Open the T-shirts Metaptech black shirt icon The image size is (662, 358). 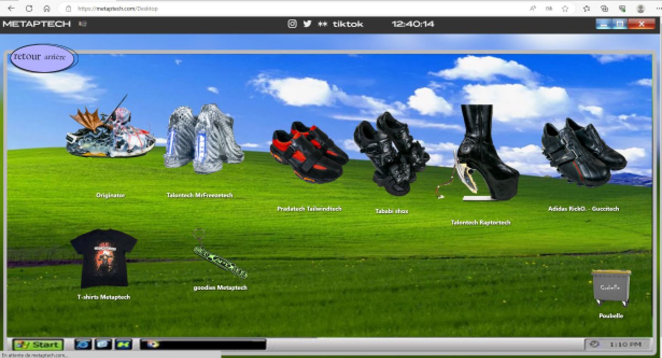coord(104,259)
